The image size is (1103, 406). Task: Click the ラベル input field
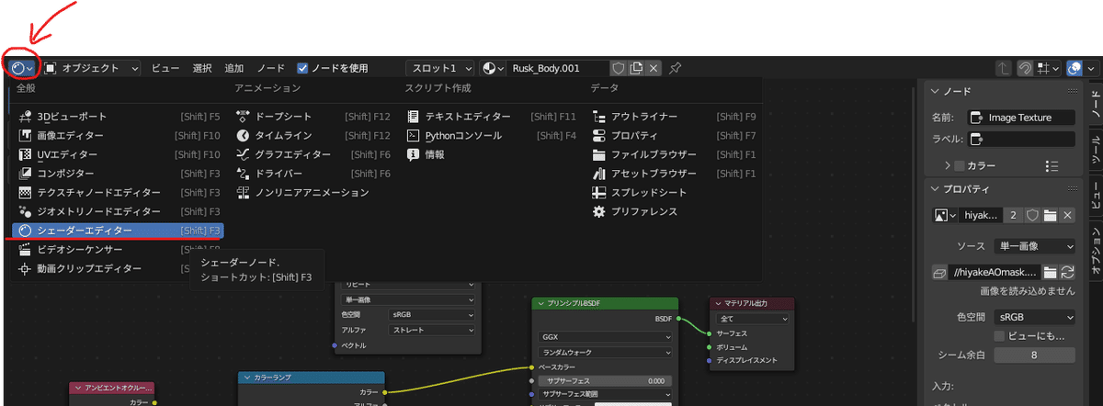point(1021,139)
